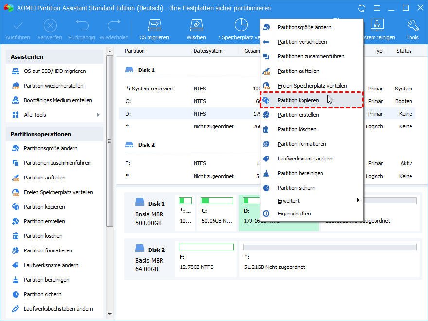Click the Rückgängig undo arrow icon
Image resolution: width=428 pixels, height=321 pixels.
82,26
